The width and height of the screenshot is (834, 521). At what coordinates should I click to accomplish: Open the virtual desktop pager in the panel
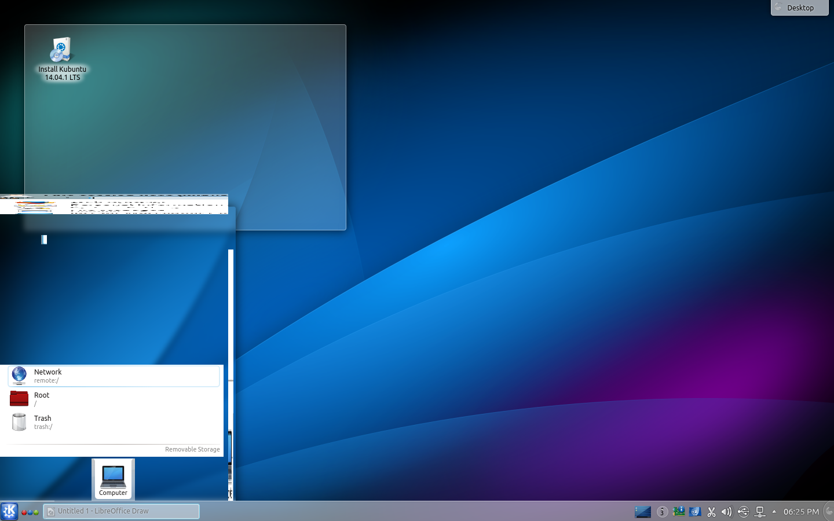[643, 512]
